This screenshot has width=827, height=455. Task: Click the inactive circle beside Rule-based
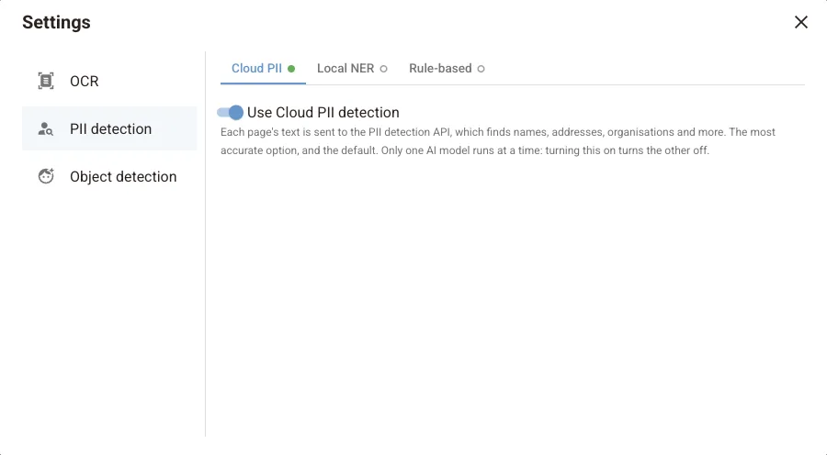click(481, 69)
